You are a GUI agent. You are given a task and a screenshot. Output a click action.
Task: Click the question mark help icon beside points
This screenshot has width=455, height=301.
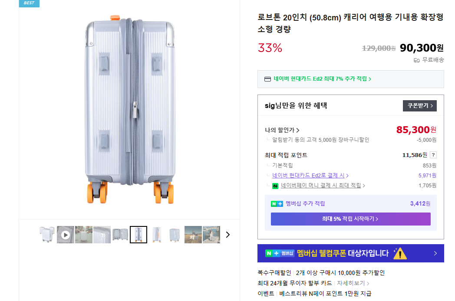(433, 155)
